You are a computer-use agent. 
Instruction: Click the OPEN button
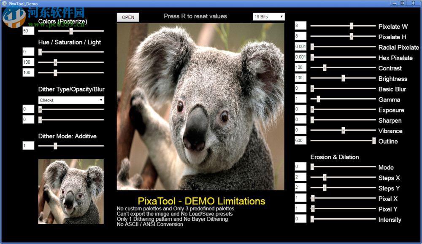(127, 17)
